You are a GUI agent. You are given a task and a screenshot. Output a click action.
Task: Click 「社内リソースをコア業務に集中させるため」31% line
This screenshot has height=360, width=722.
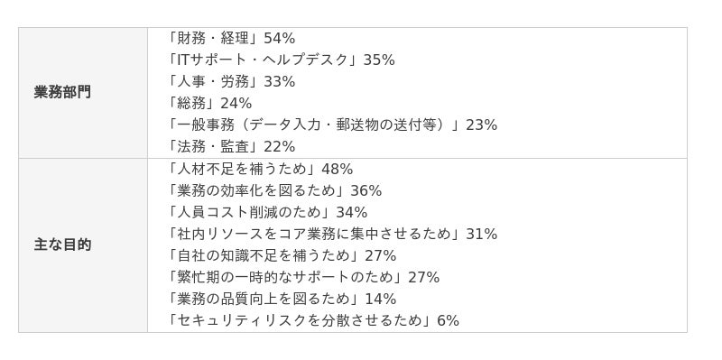[x=331, y=235]
